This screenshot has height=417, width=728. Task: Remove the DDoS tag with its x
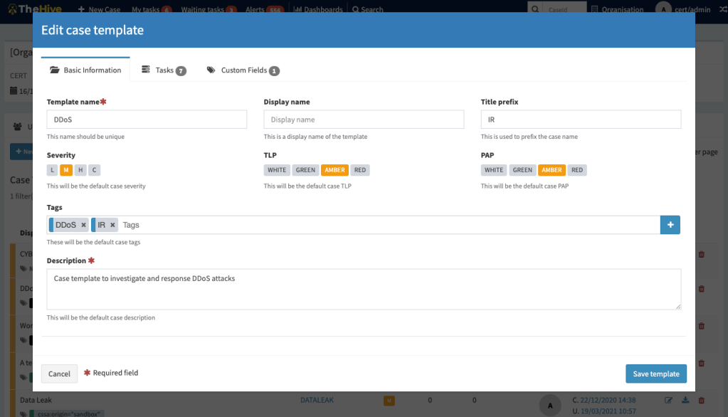(83, 225)
